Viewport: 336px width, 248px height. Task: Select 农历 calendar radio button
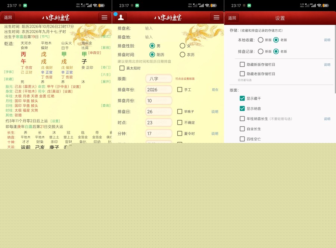click(x=182, y=54)
